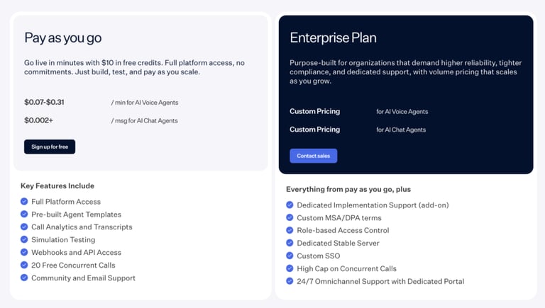Viewport: 545px width, 308px height.
Task: Click checkmark icon next to Webhooks and API Access
Action: tap(24, 252)
